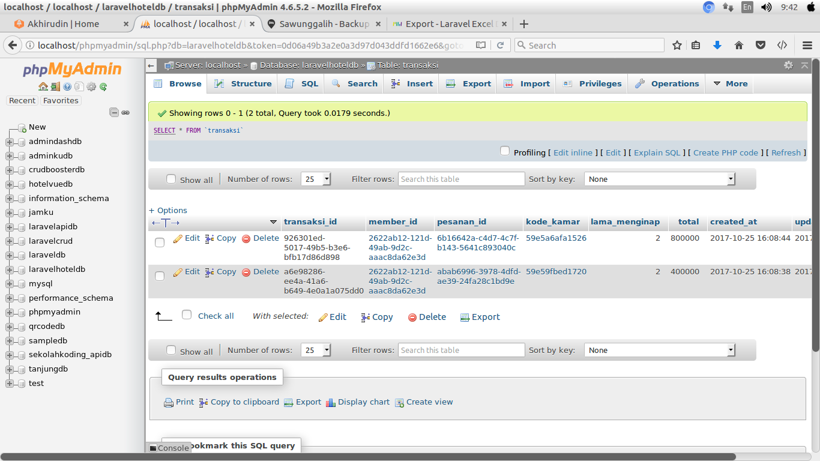The image size is (820, 461).
Task: Select the Edit pencil icon on first row
Action: pyautogui.click(x=178, y=238)
